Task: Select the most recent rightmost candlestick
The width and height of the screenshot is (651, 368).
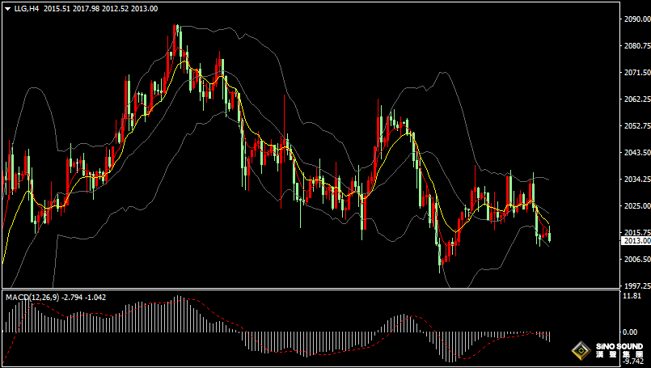Action: pyautogui.click(x=550, y=236)
